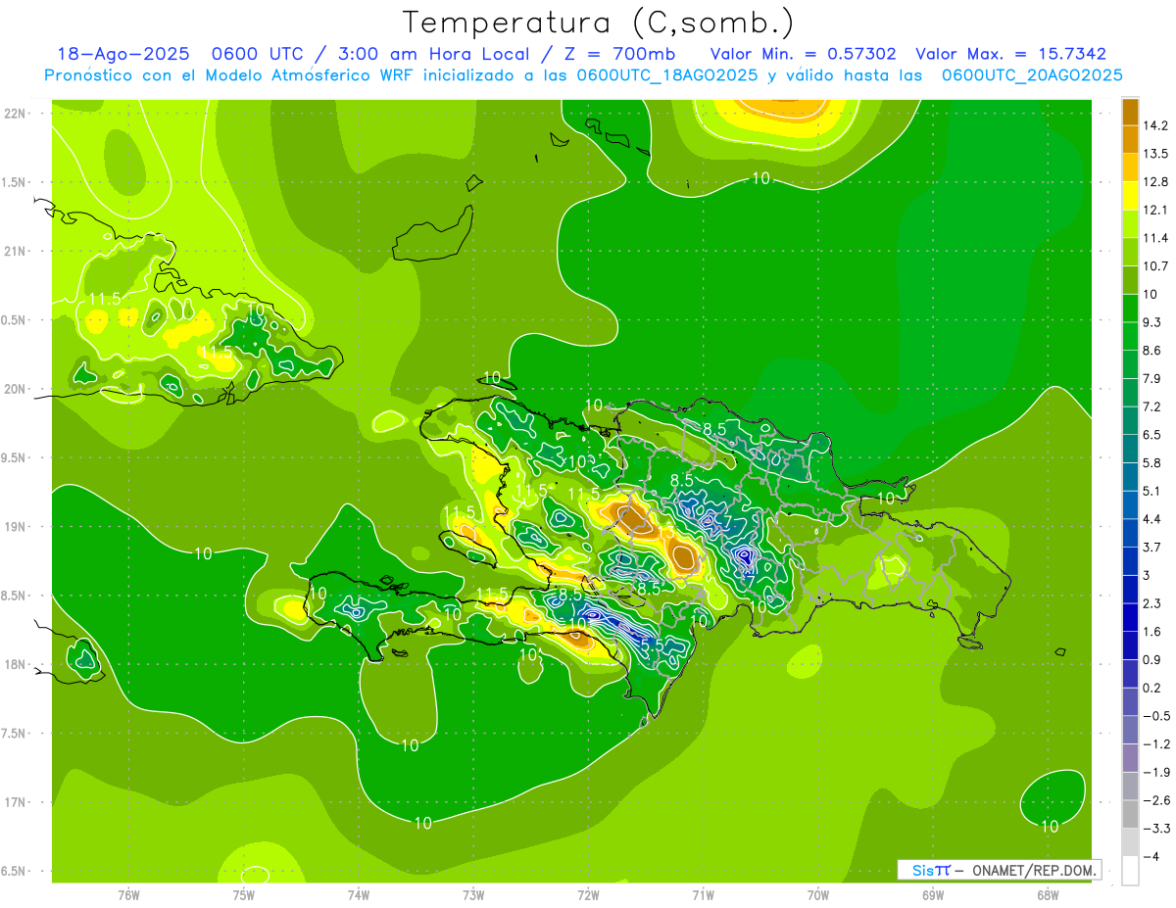Click the colorbar value '12.1'
The height and width of the screenshot is (908, 1176).
click(1156, 210)
